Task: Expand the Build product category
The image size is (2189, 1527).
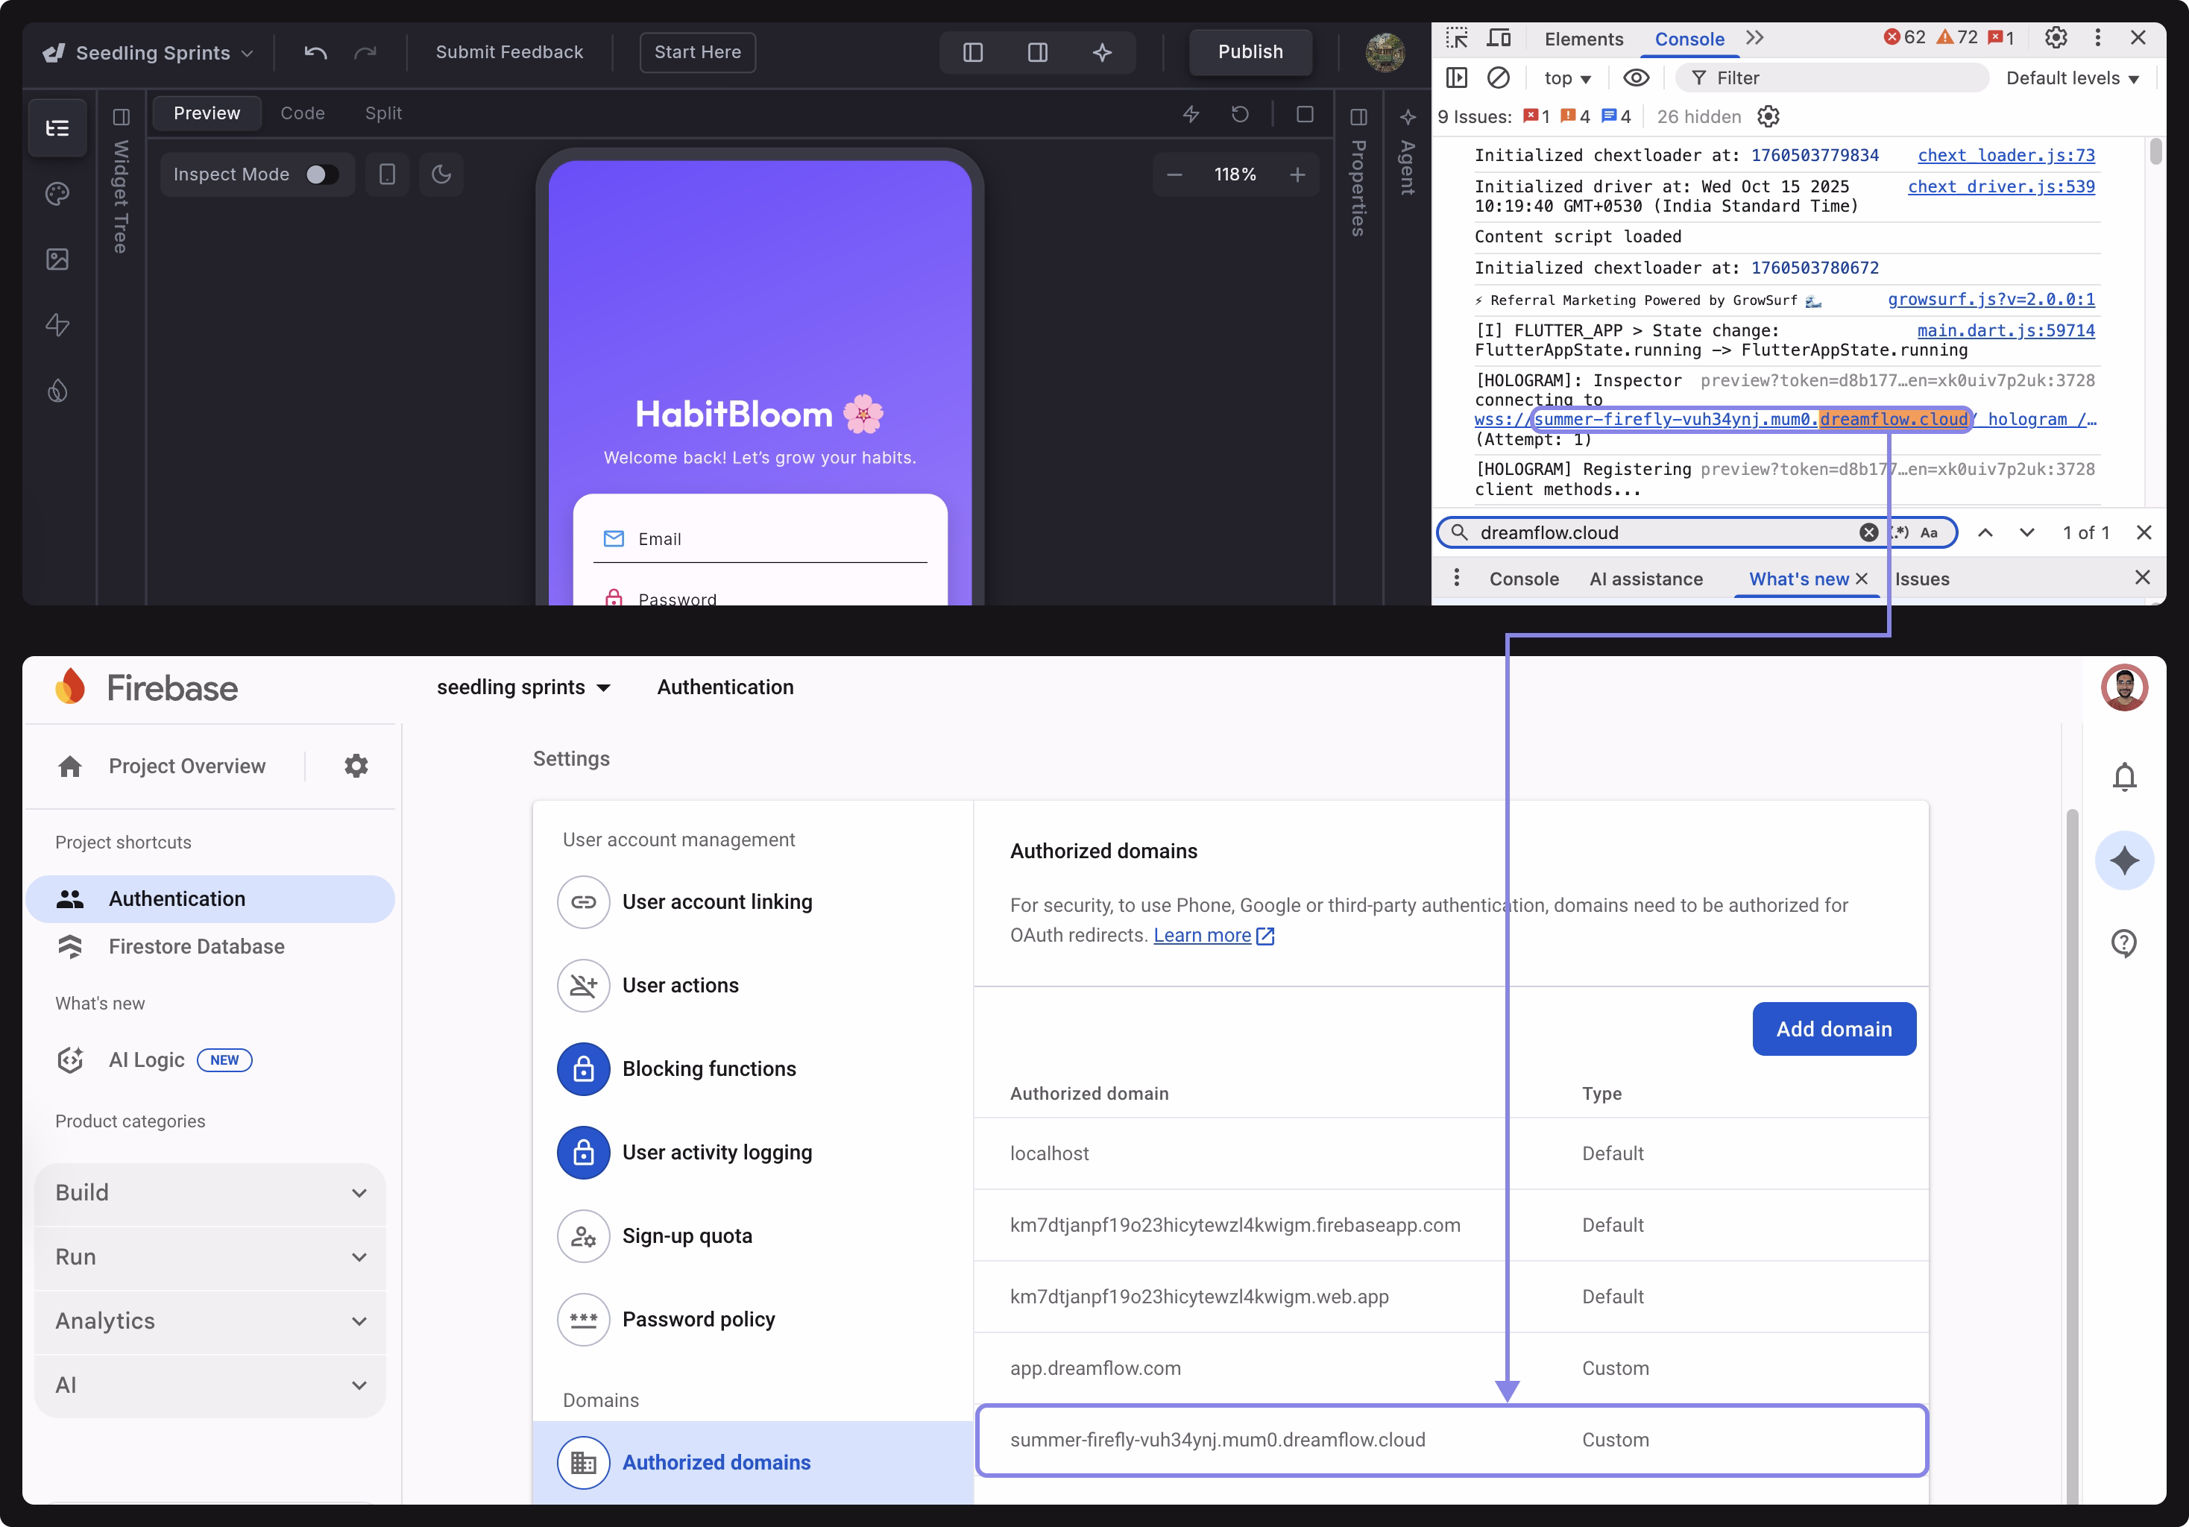Action: [210, 1192]
